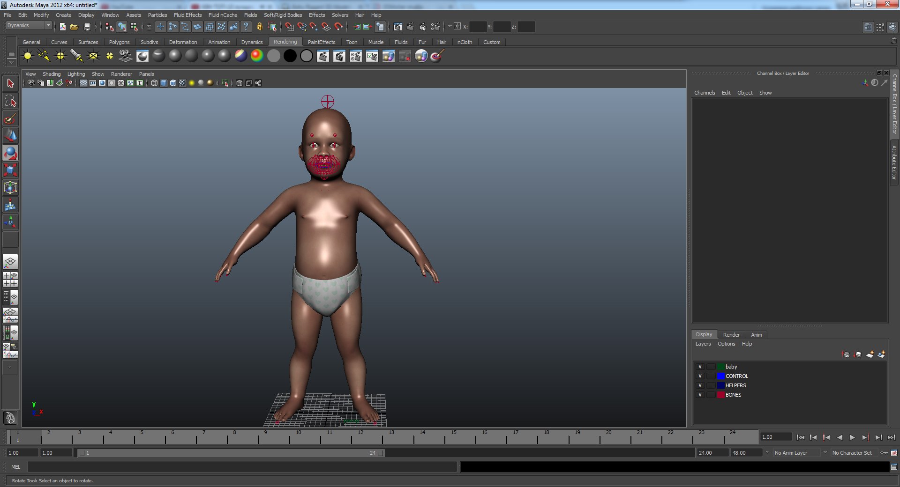Viewport: 900px width, 487px height.
Task: Play the animation forwards
Action: pyautogui.click(x=852, y=437)
